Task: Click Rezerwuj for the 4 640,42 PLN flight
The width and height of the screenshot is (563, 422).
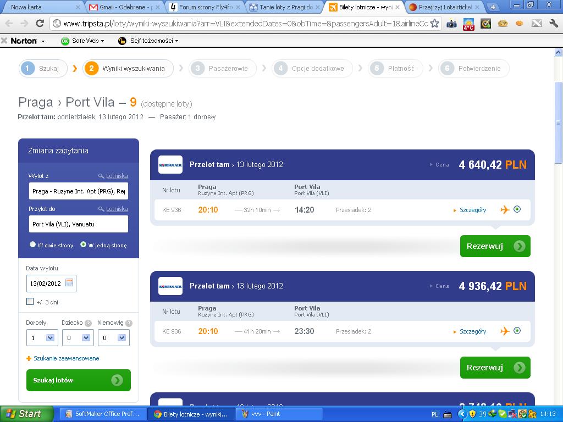Action: pos(495,246)
